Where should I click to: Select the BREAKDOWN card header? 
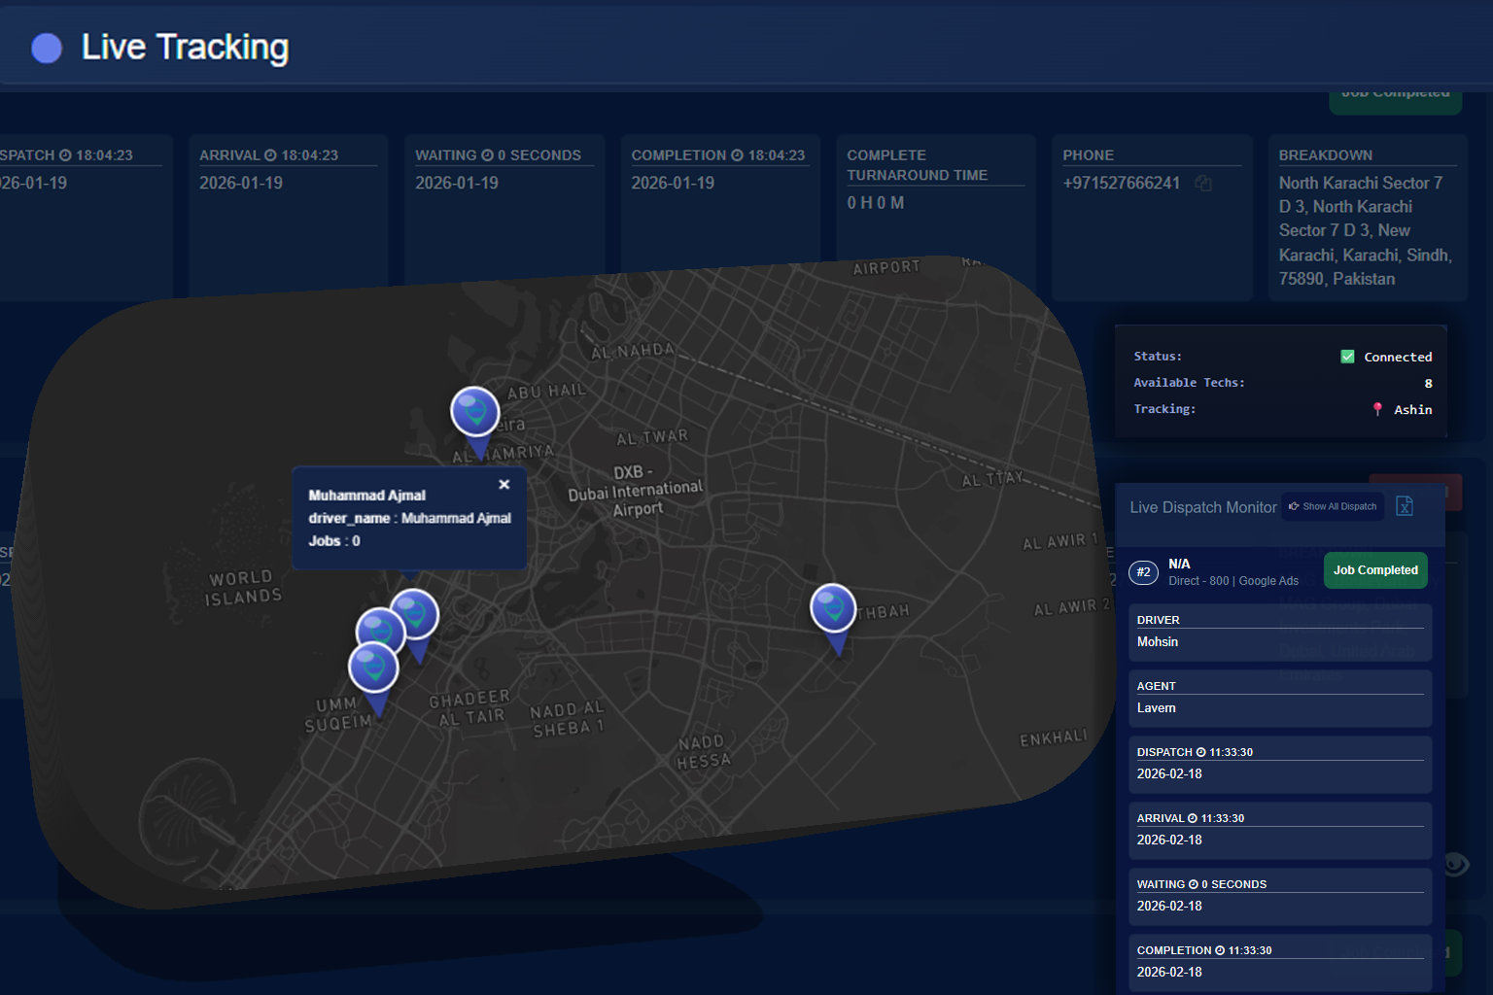click(1325, 154)
